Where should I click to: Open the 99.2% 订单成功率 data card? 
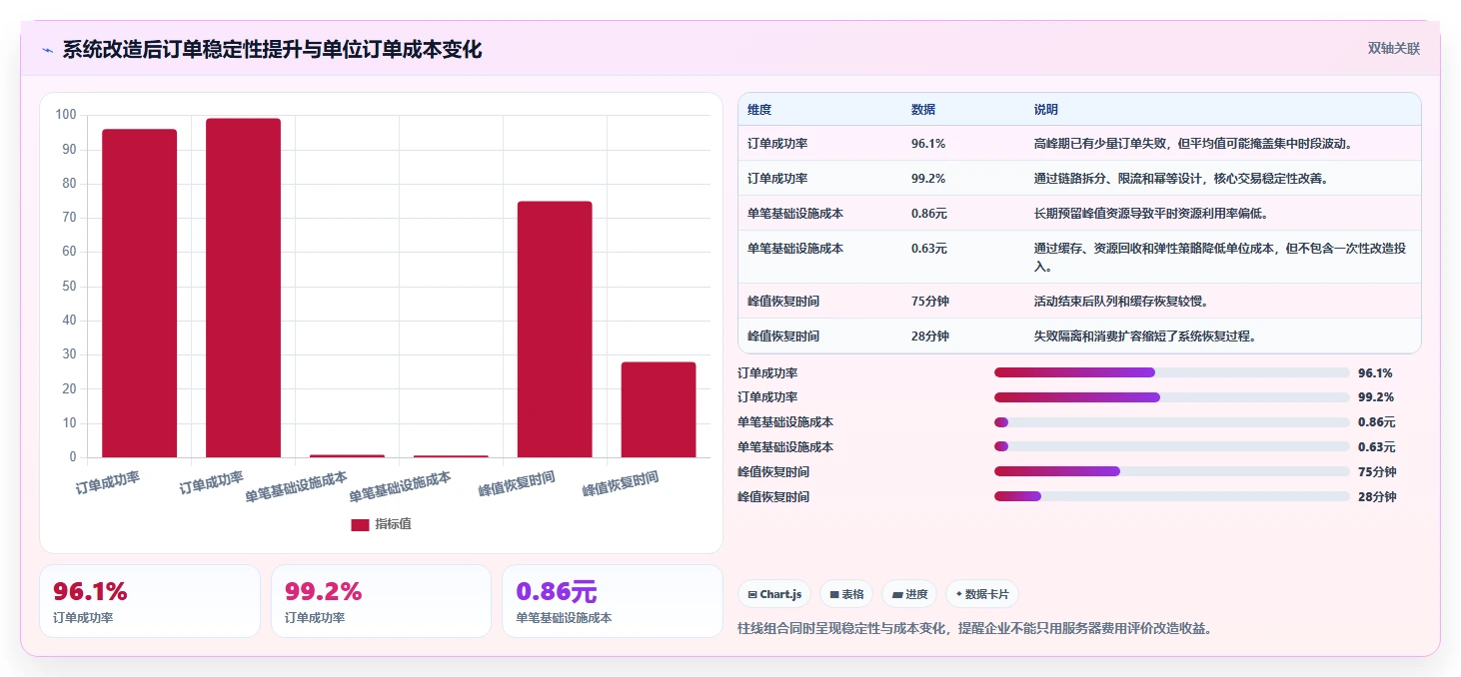coord(381,601)
